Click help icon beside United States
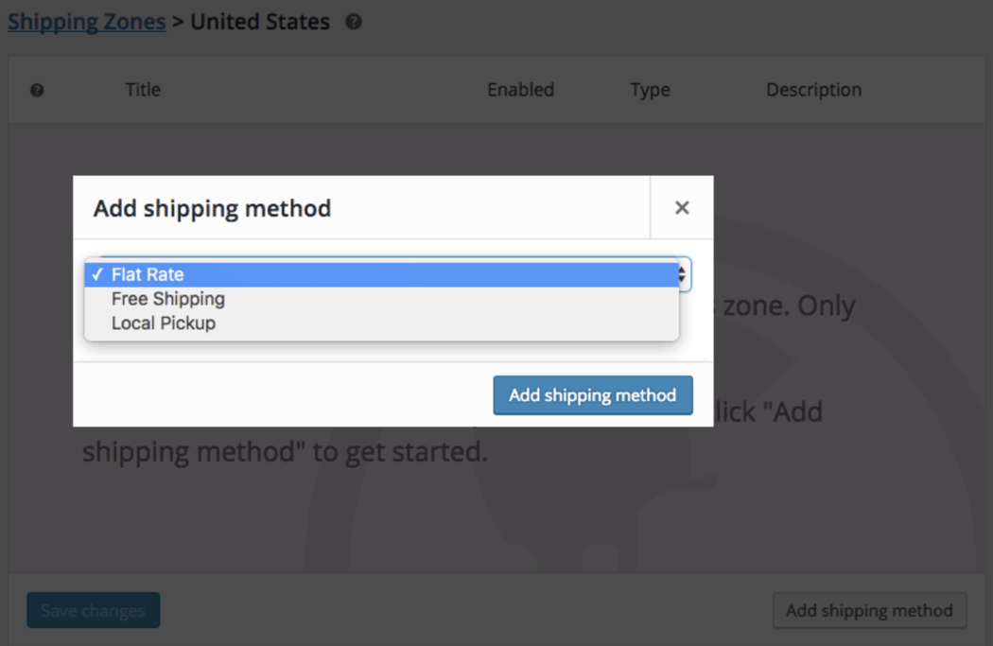 [354, 21]
